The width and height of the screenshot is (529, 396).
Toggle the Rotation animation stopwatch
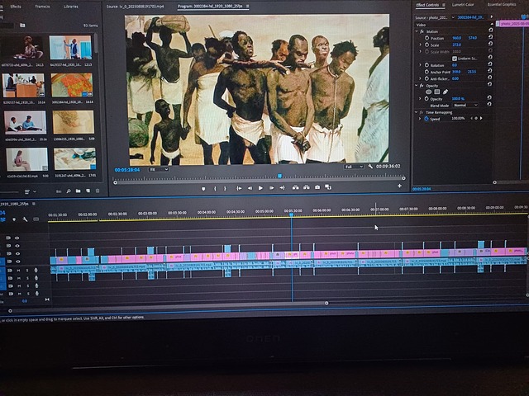point(427,65)
